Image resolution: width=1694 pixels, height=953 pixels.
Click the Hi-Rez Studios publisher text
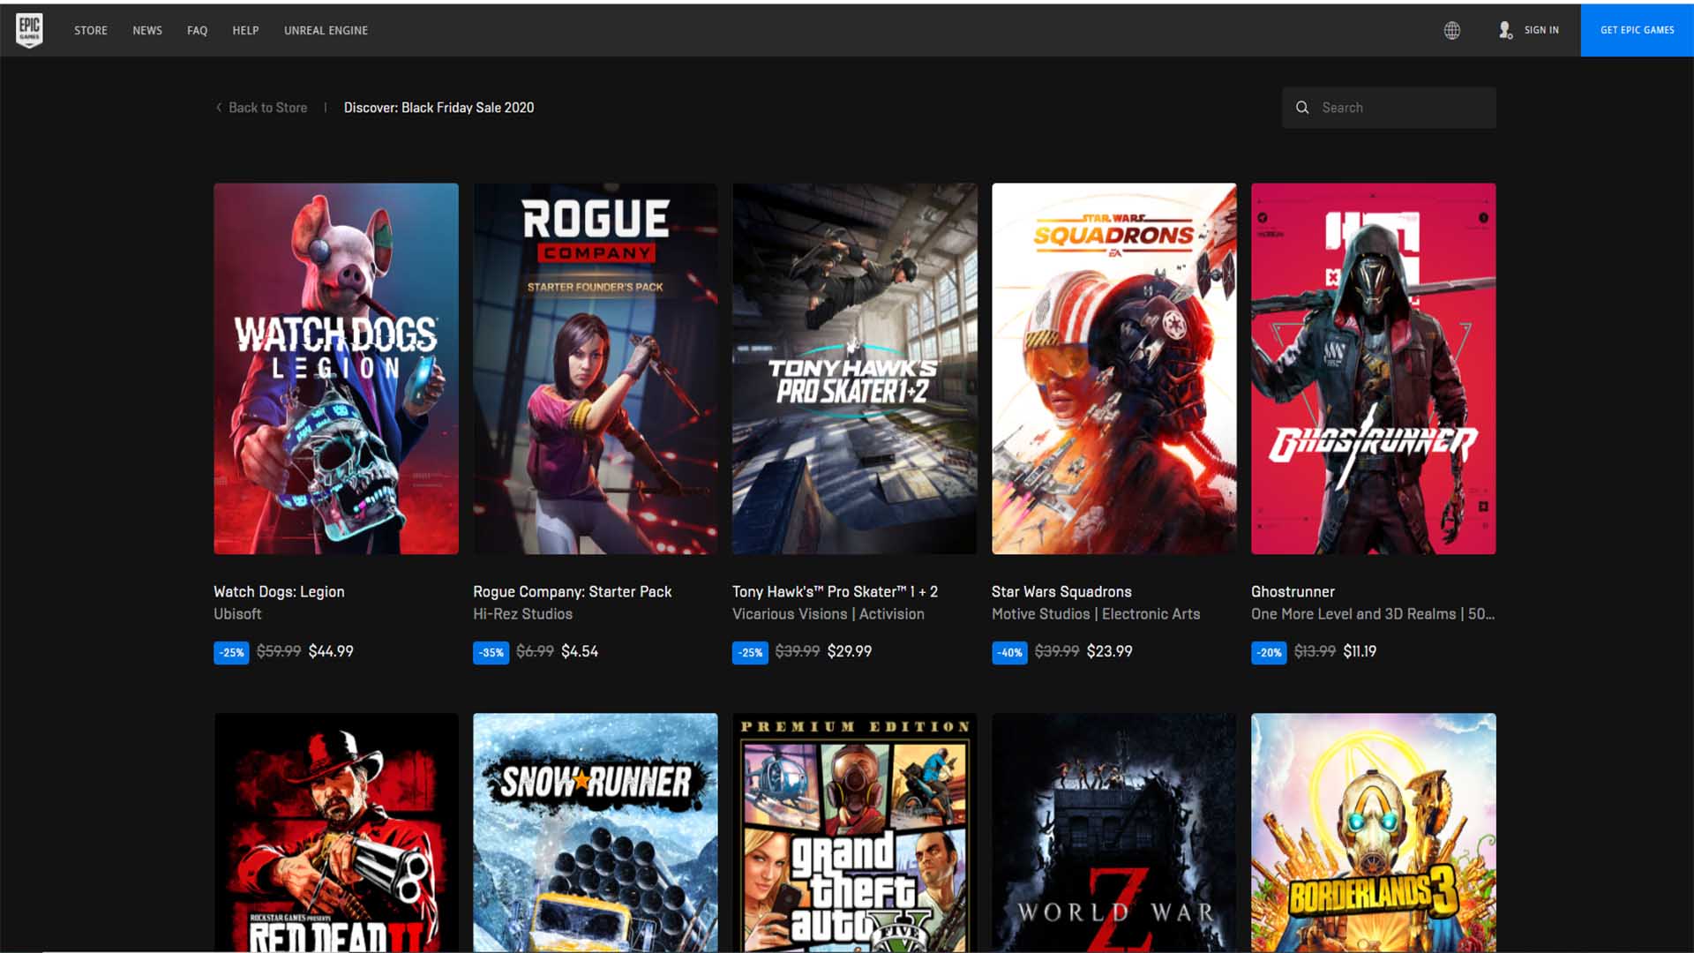point(522,614)
